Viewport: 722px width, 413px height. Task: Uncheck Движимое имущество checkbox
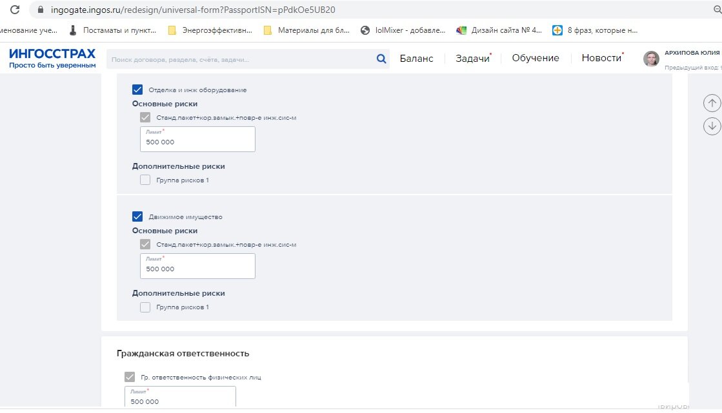137,216
